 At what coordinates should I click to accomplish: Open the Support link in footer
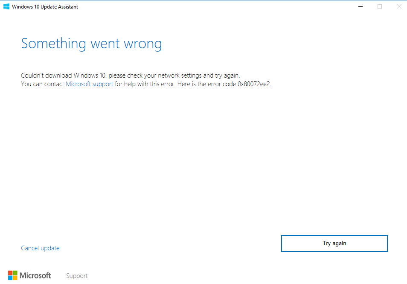click(x=77, y=276)
